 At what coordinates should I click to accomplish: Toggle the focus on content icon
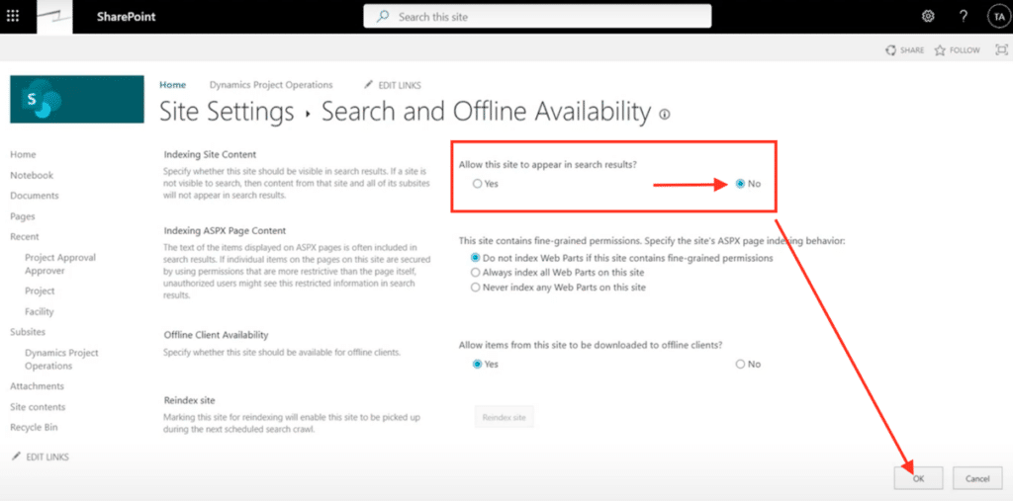(x=1001, y=50)
